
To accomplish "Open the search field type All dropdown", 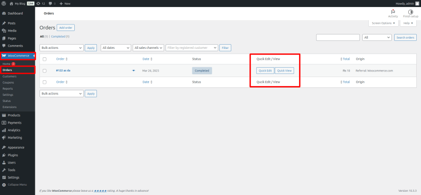I will tap(377, 38).
